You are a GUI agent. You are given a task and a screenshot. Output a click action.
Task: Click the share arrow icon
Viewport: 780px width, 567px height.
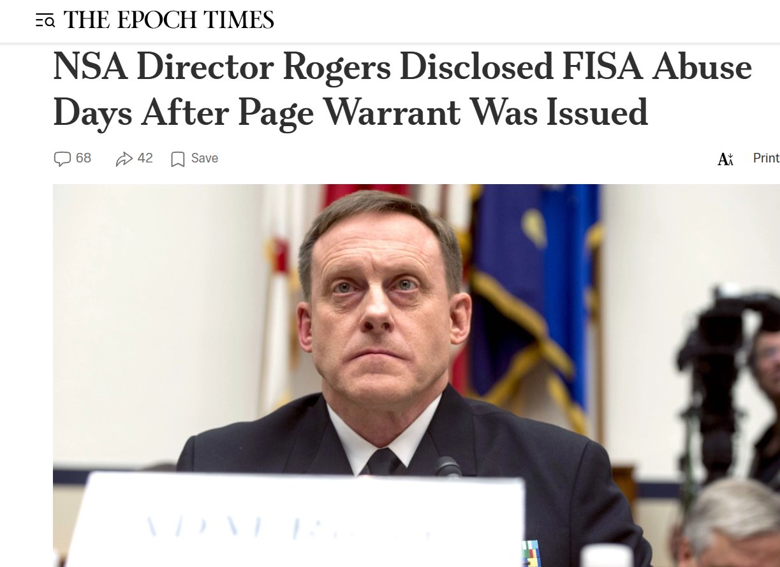[124, 159]
